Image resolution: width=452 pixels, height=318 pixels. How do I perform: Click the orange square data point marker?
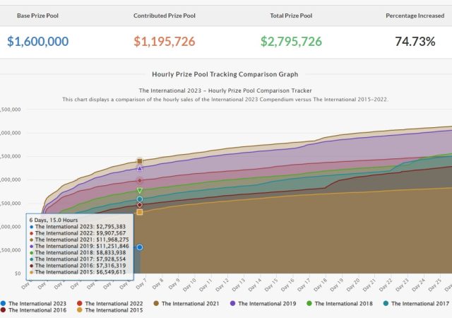tap(140, 212)
